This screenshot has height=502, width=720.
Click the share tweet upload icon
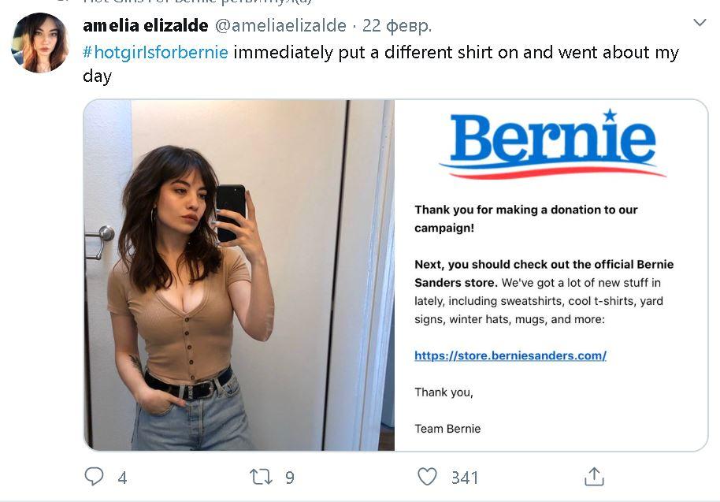[x=594, y=476]
